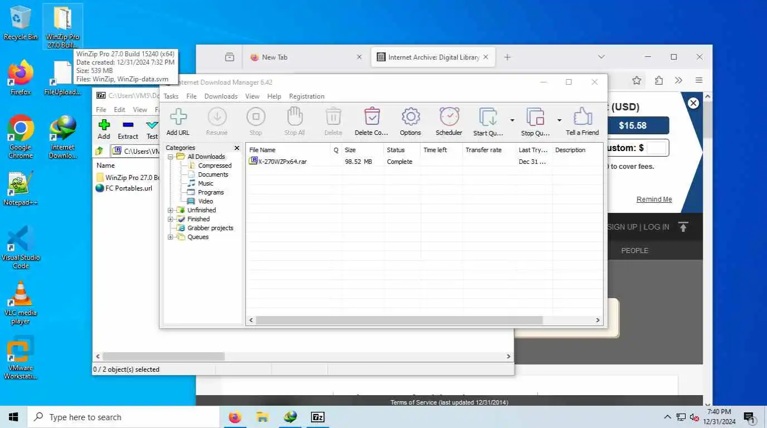Click Windows search box on taskbar
Image resolution: width=767 pixels, height=428 pixels.
123,417
